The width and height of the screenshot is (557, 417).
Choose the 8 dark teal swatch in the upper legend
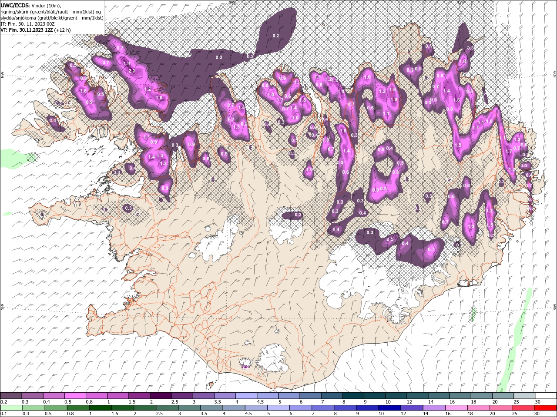353,396
